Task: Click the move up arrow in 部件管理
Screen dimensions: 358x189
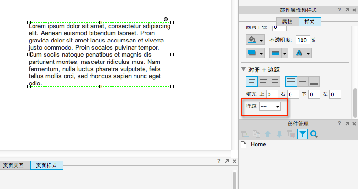Action: 268,134
